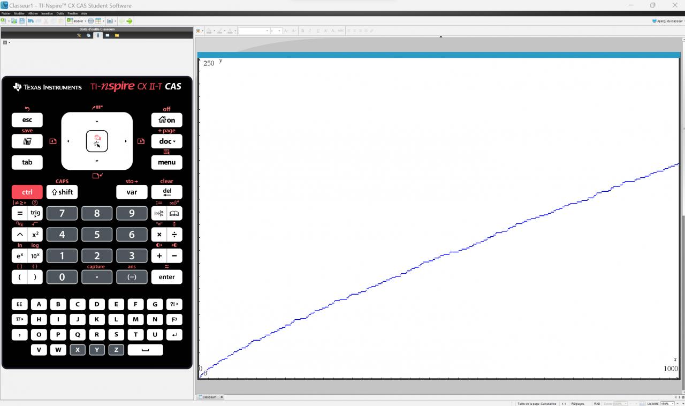The height and width of the screenshot is (406, 685).
Task: Click the touchpad center click button
Action: point(97,141)
